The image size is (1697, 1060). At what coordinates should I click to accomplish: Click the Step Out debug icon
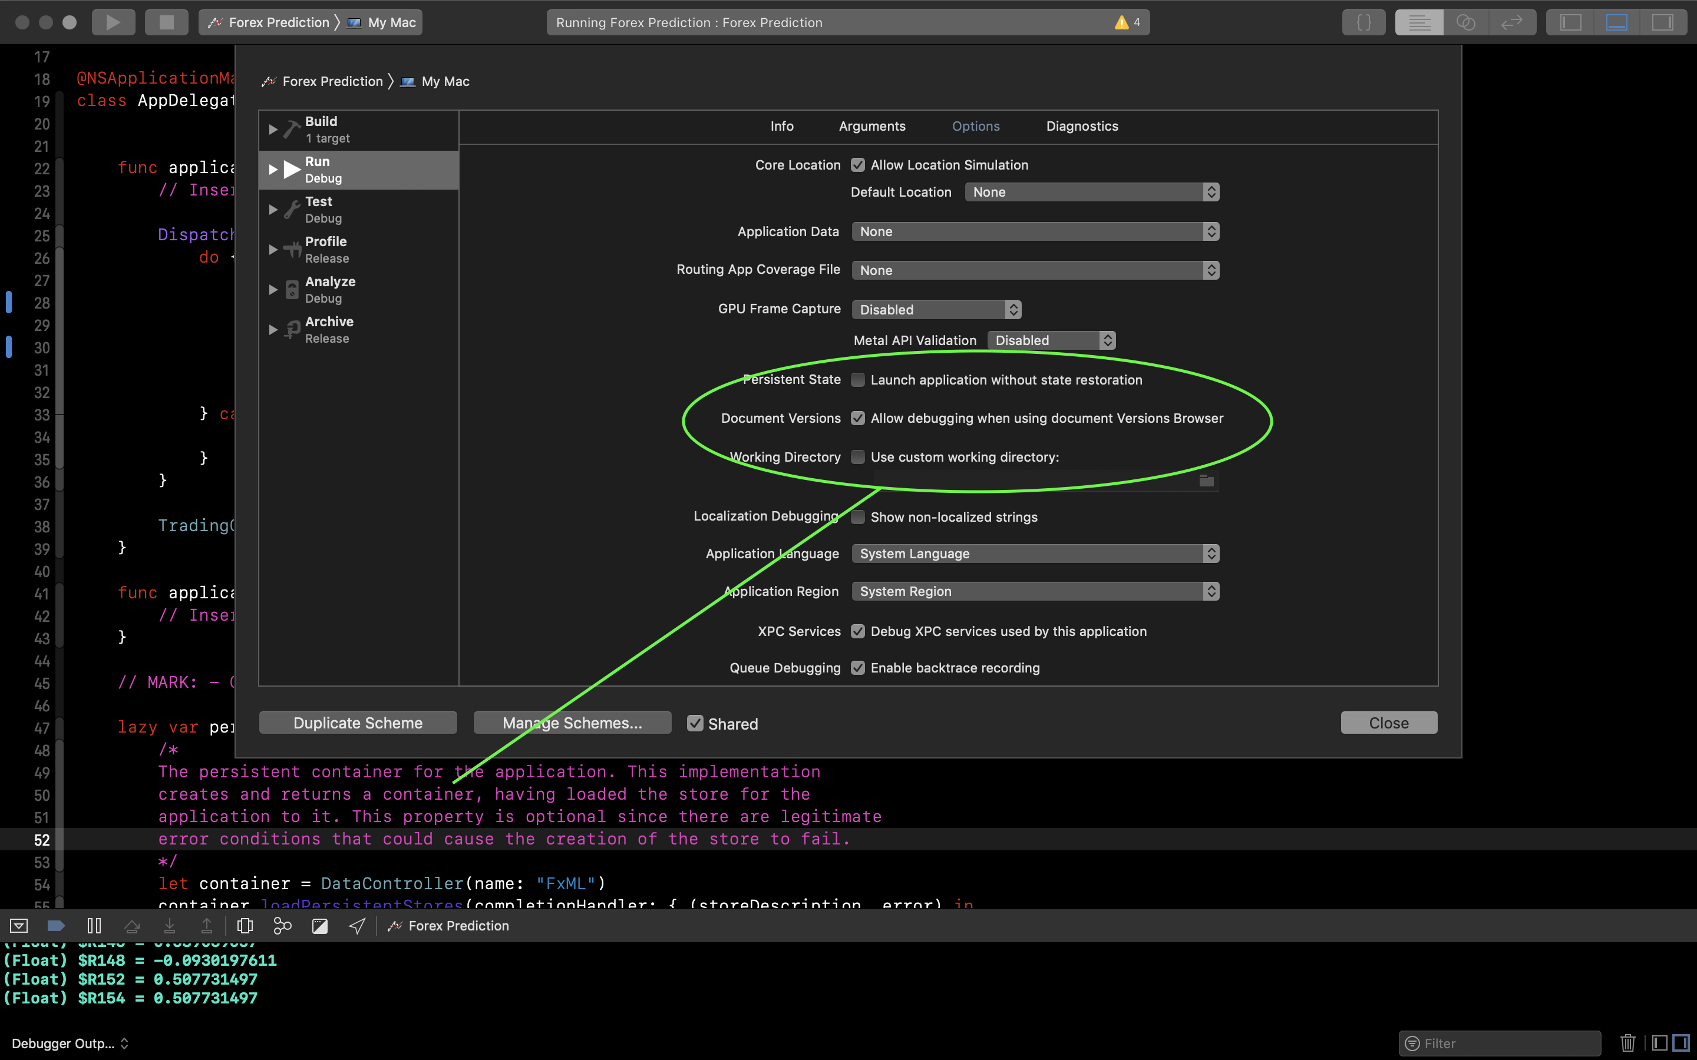point(207,926)
